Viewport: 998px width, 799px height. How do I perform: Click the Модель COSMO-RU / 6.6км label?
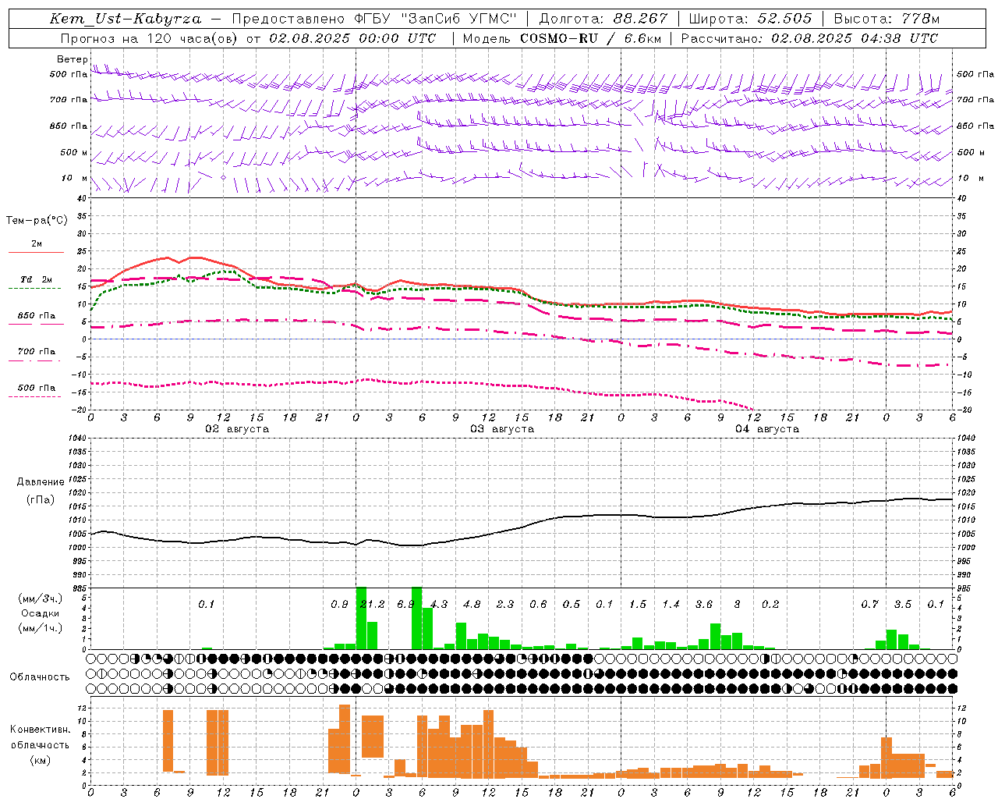[x=561, y=38]
